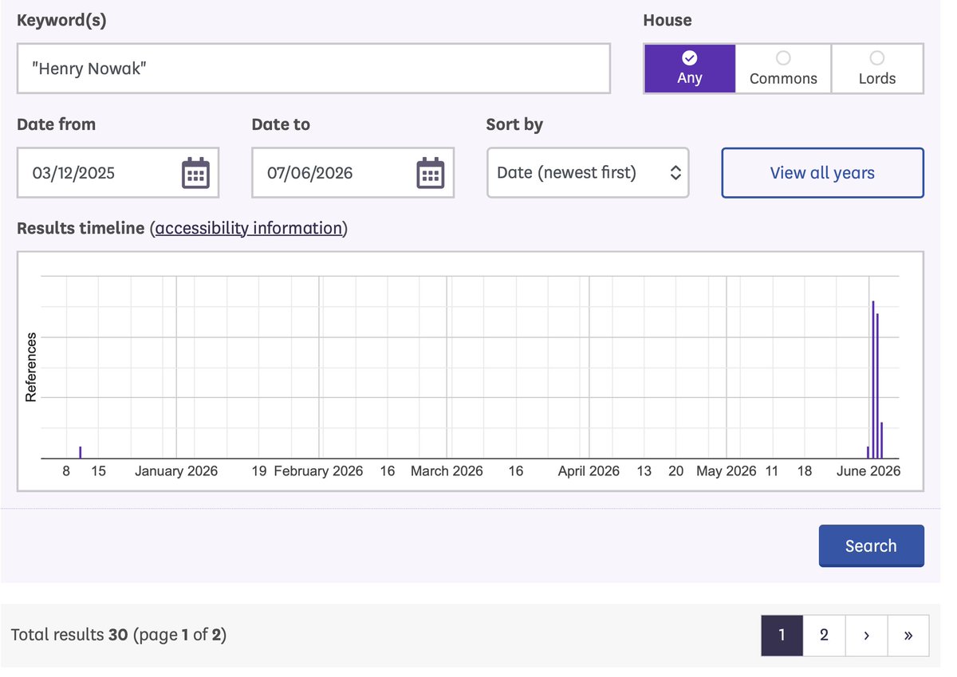Screen dimensions: 957x677
Task: Click the April 2026 axis label
Action: [589, 471]
